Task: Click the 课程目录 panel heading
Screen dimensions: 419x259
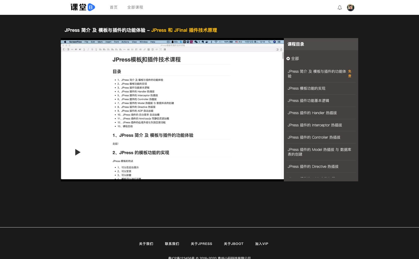Action: point(296,44)
